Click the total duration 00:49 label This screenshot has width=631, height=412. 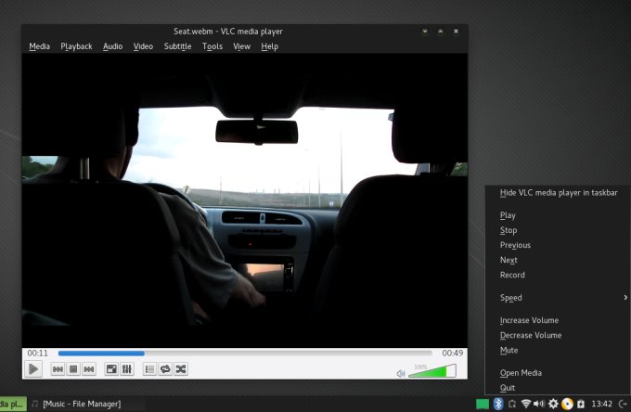click(452, 354)
